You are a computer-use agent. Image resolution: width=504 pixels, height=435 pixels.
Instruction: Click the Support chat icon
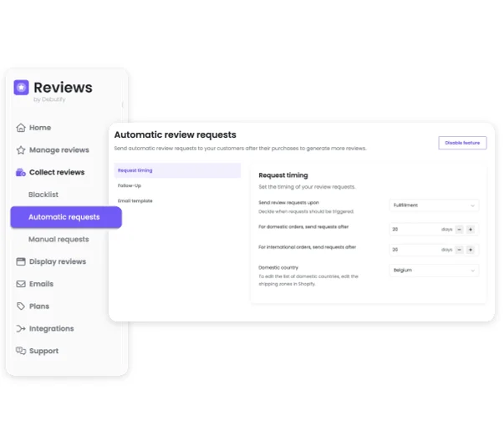(x=21, y=351)
